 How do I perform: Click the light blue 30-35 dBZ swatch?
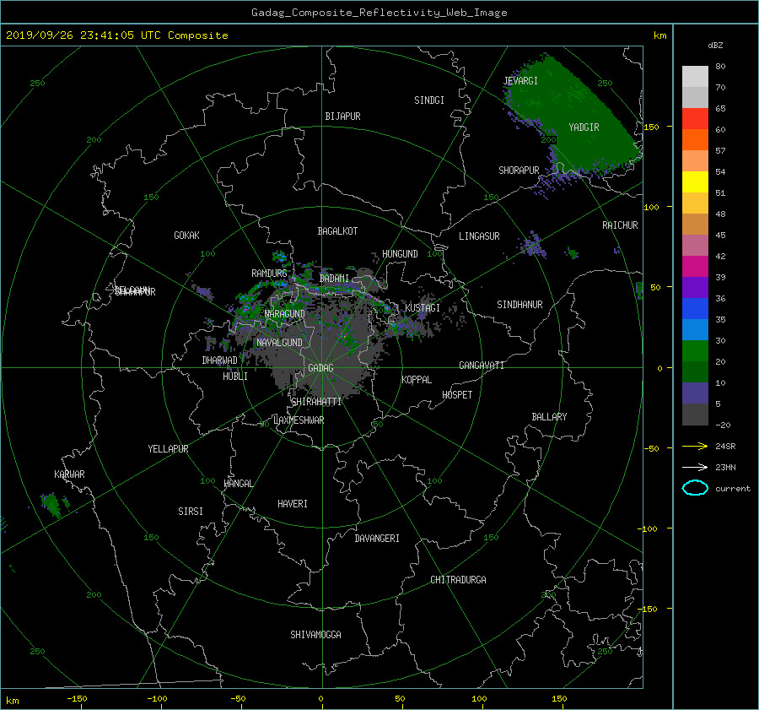695,329
